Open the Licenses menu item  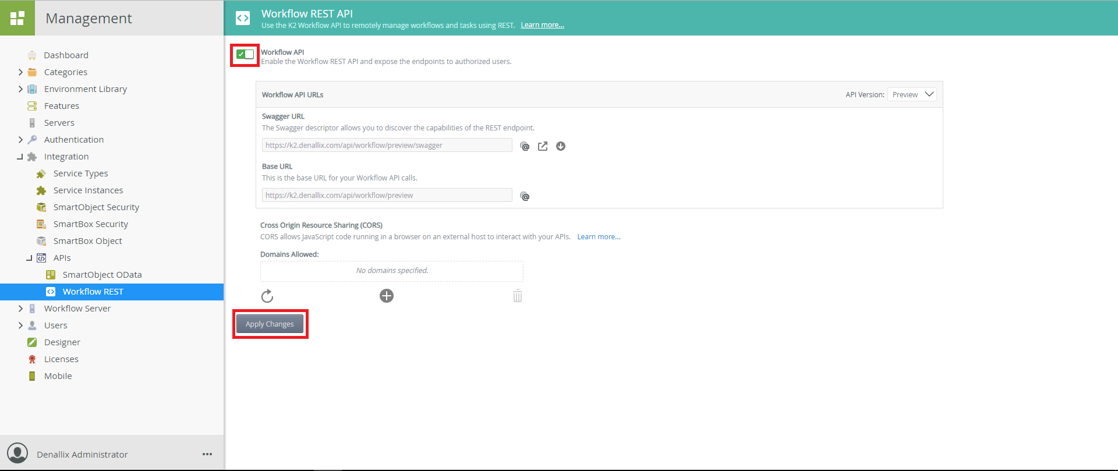click(x=61, y=359)
